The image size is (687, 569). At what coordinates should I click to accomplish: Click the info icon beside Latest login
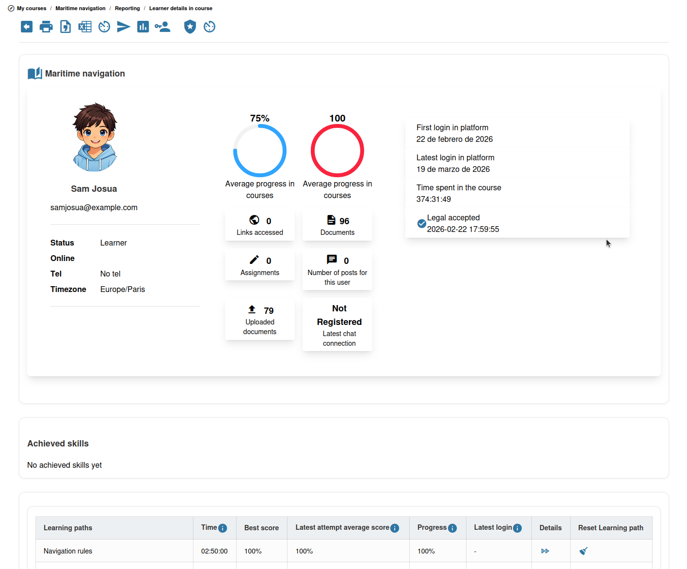(x=517, y=528)
